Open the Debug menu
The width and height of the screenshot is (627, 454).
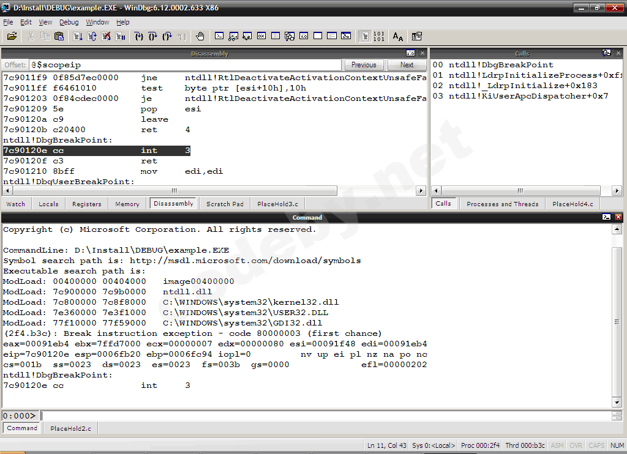point(69,22)
